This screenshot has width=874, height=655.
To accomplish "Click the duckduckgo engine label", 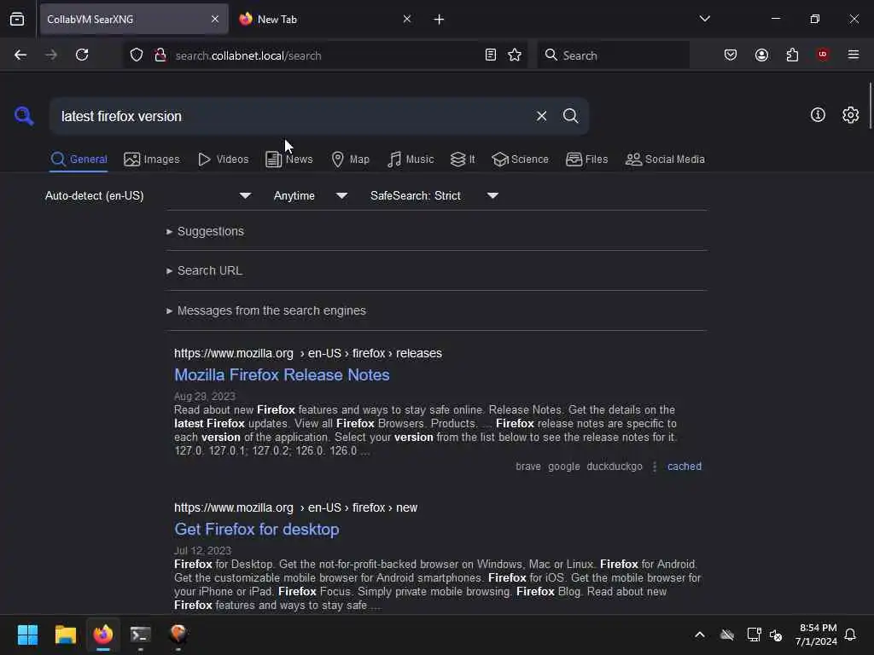I will click(615, 467).
